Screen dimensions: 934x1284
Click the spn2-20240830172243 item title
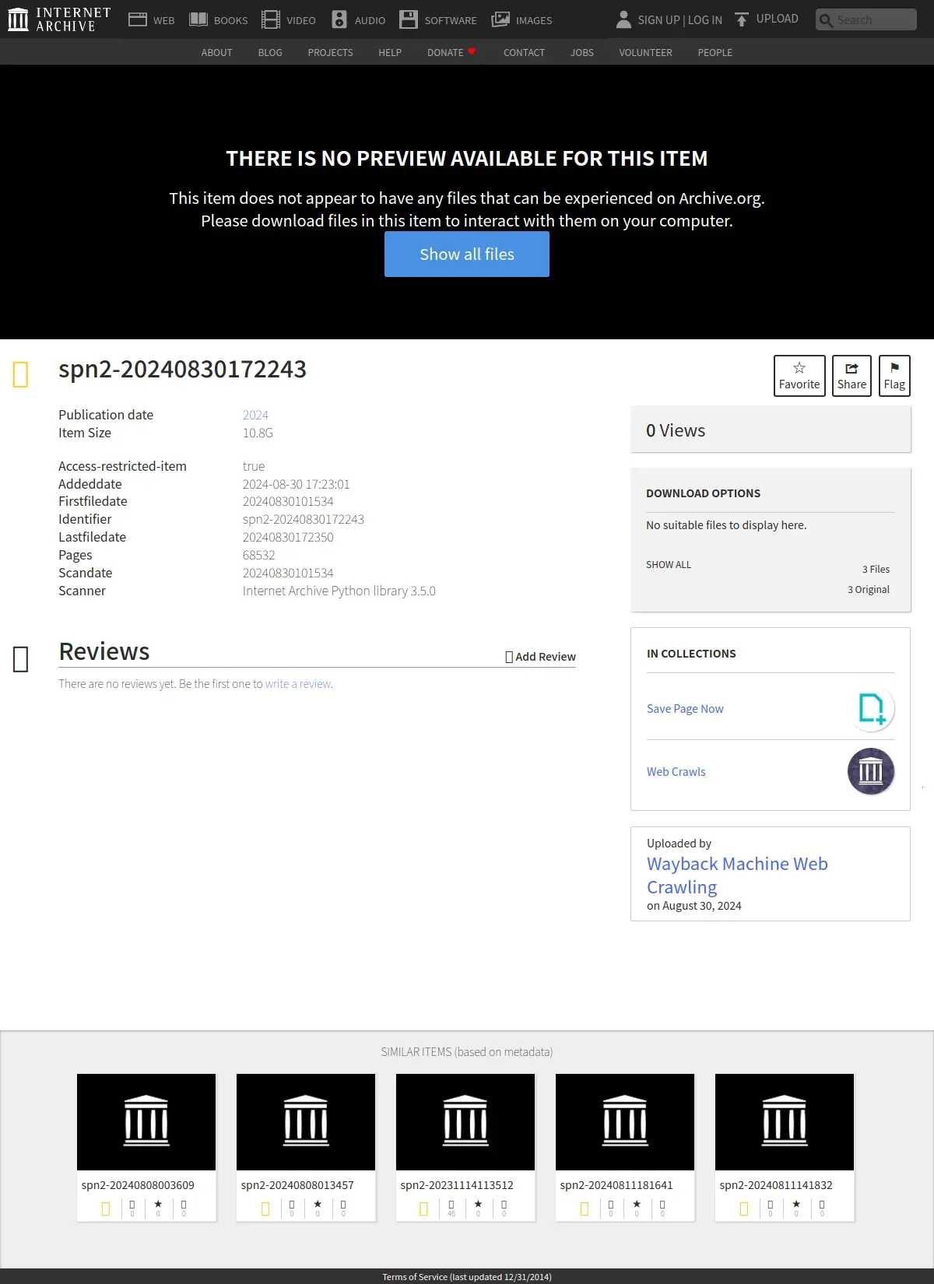click(x=183, y=369)
